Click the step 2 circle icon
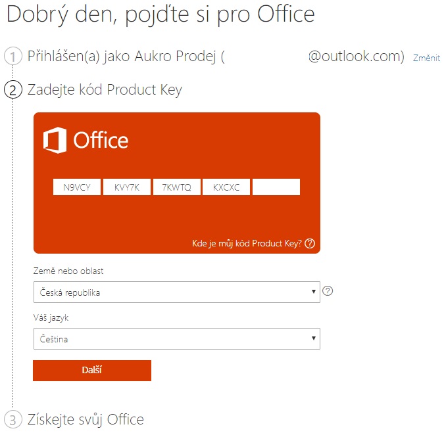This screenshot has width=444, height=435. pos(12,89)
